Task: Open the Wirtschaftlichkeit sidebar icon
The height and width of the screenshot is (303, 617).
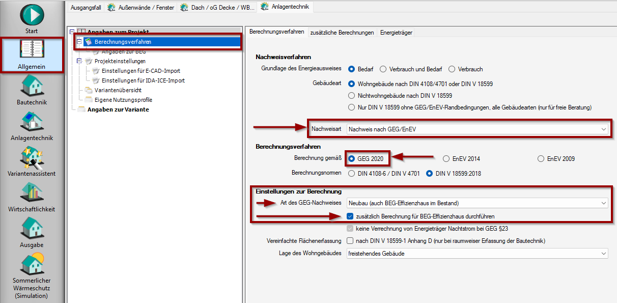Action: pyautogui.click(x=32, y=192)
